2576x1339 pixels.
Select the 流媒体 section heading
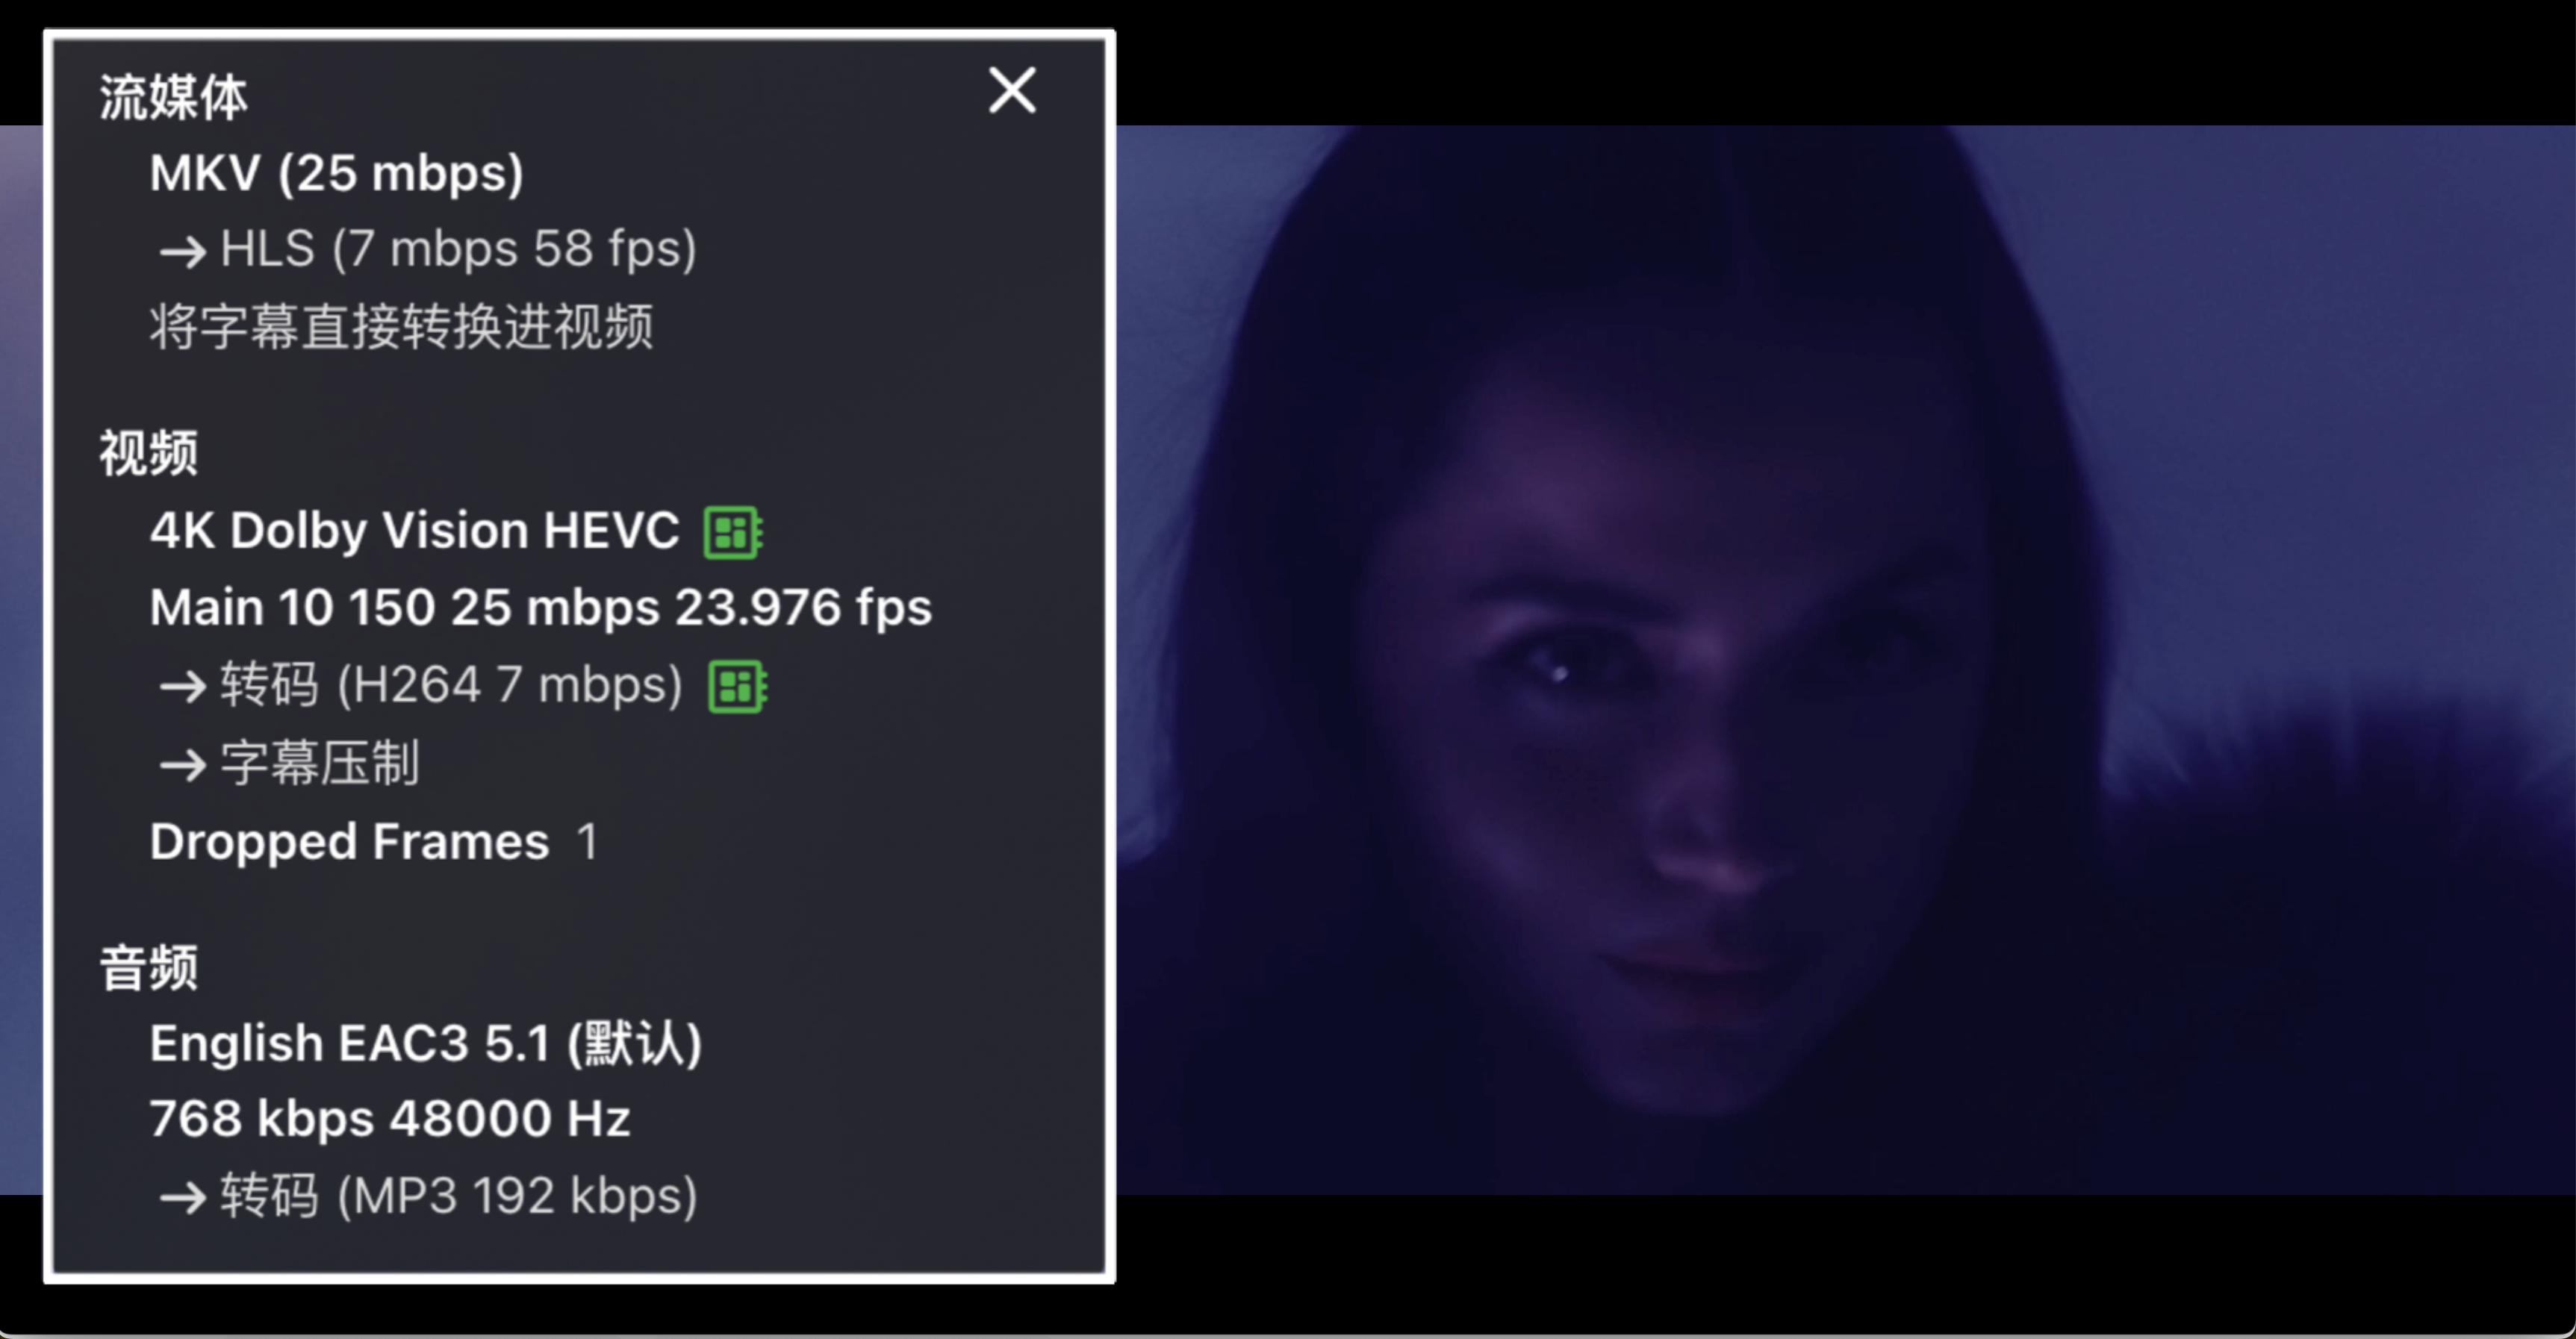173,98
